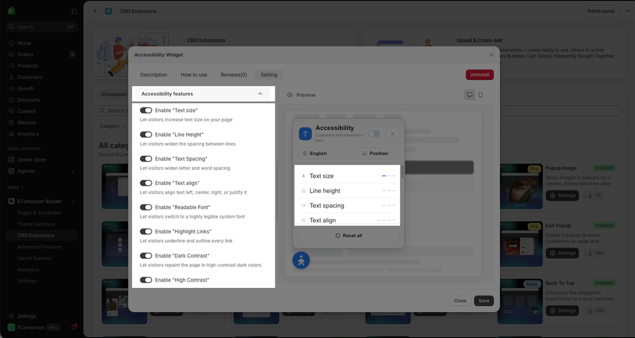Open Content in the sidebar
635x338 pixels.
[x=26, y=111]
